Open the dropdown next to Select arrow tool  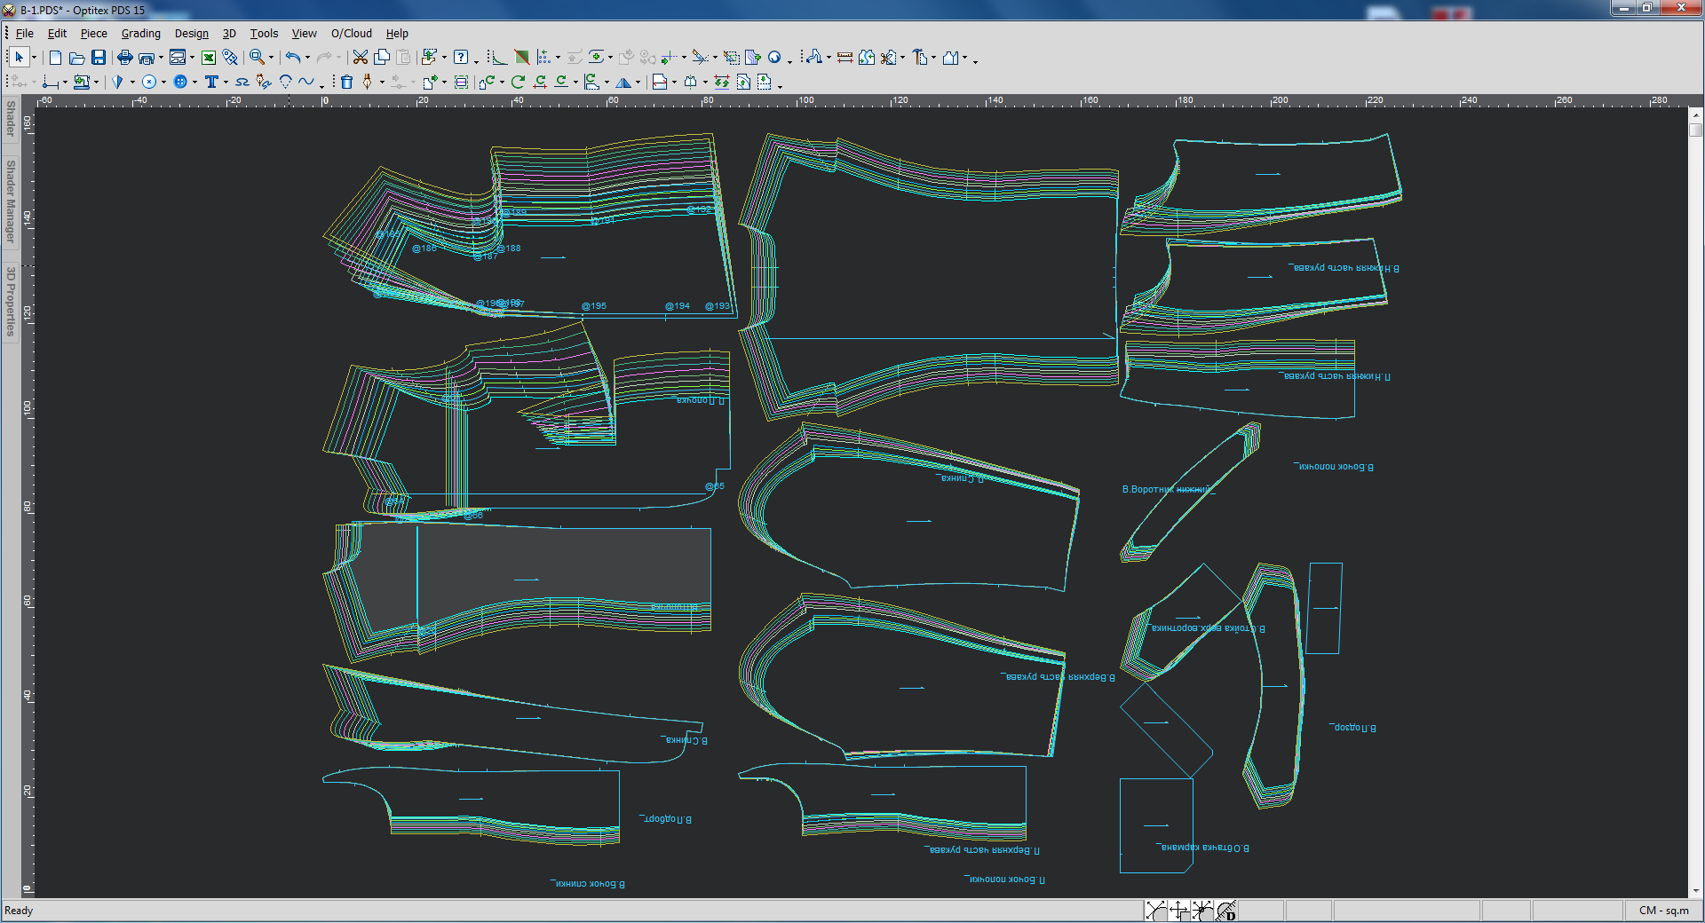(35, 59)
